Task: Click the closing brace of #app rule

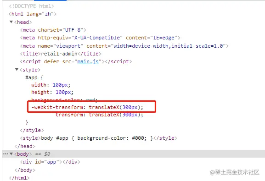Action: click(x=27, y=122)
